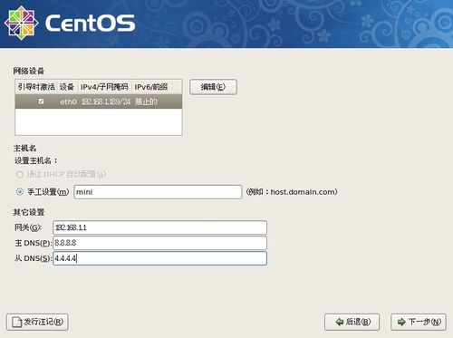The width and height of the screenshot is (453, 338).
Task: Click the 引导时激活 column header
Action: pos(36,87)
